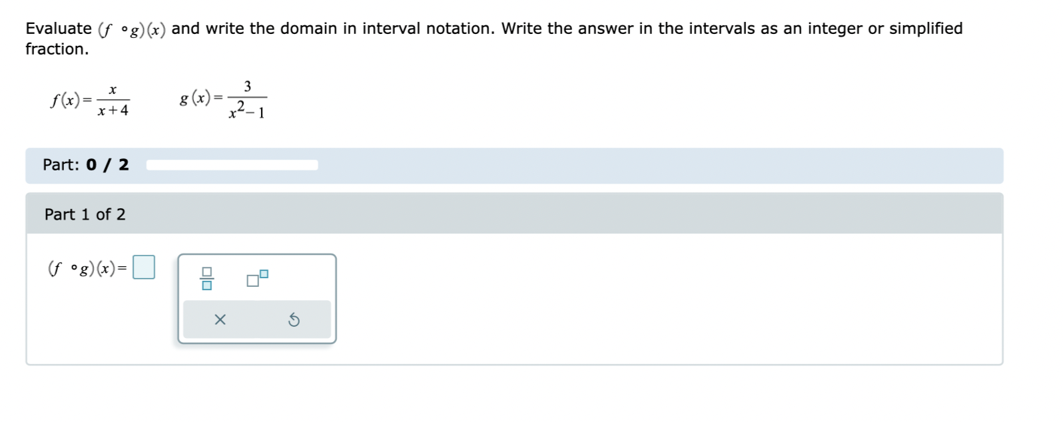The image size is (1063, 422).
Task: Click the g(x) = 3/(x²−1) formula text
Action: point(222,99)
